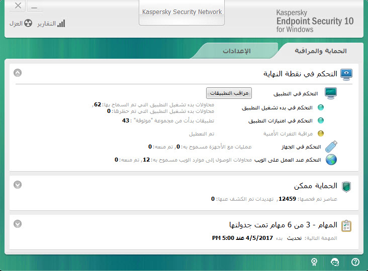
Task: Click the الحماية ممكن heading
Action: tap(316, 186)
